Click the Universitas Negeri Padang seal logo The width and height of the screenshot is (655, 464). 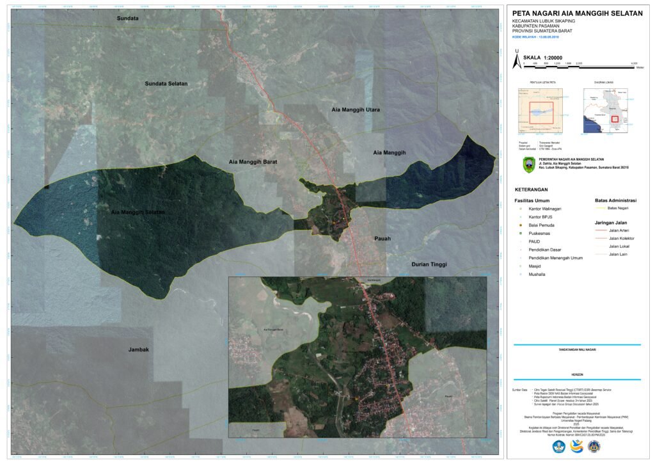coord(596,447)
